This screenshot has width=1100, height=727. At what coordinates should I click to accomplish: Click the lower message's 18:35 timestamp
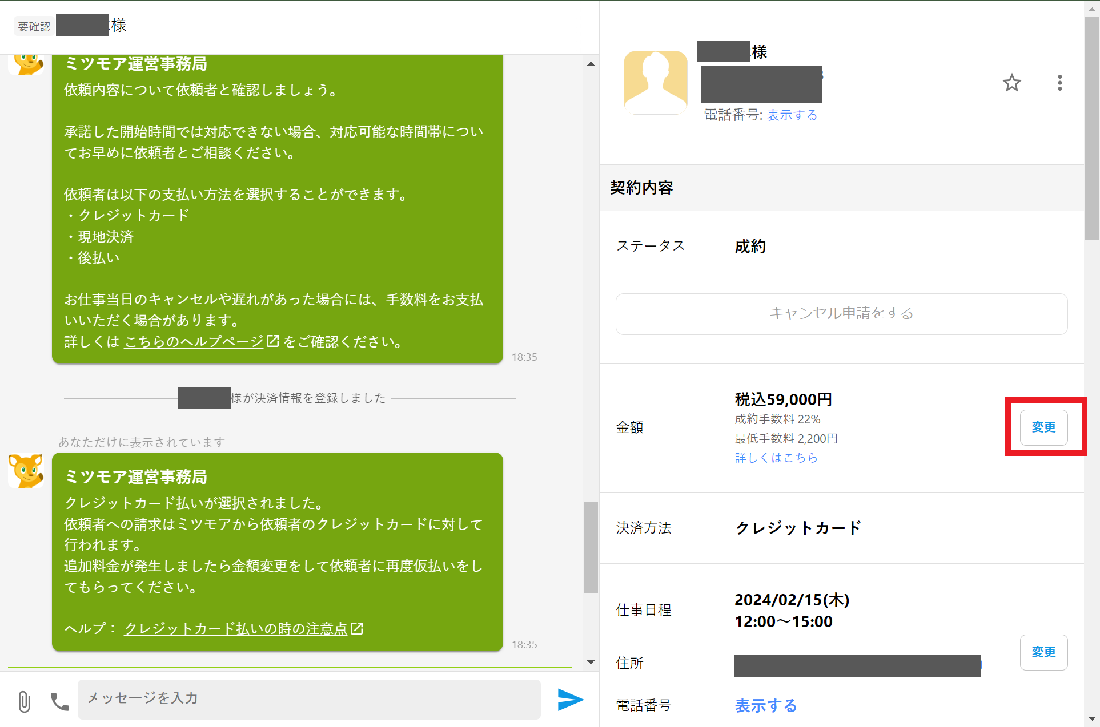tap(524, 645)
